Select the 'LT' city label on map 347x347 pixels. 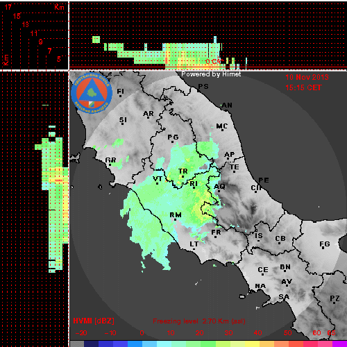point(194,244)
